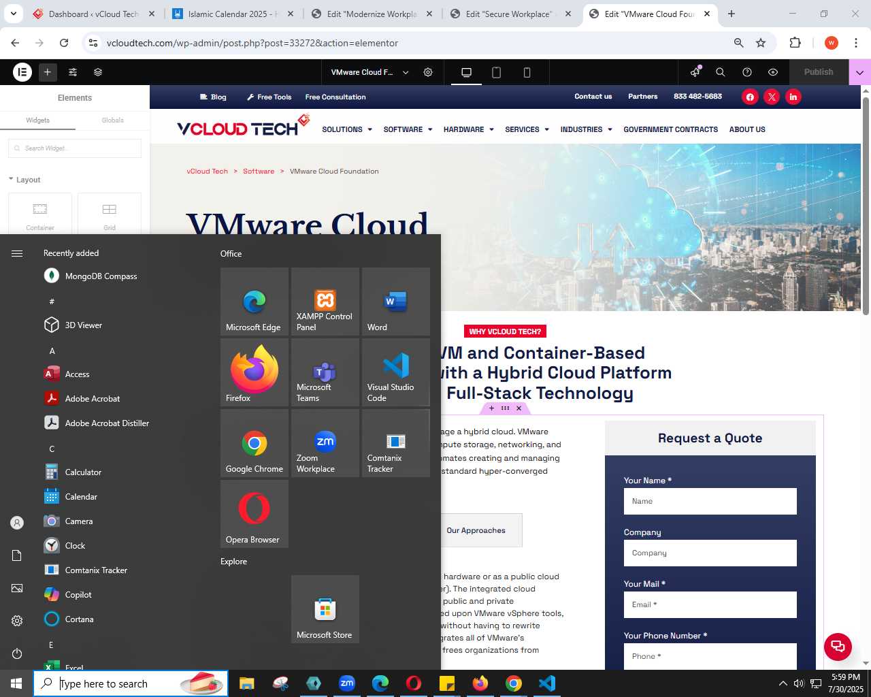Click the section add plus handle
The height and width of the screenshot is (697, 871).
point(491,408)
